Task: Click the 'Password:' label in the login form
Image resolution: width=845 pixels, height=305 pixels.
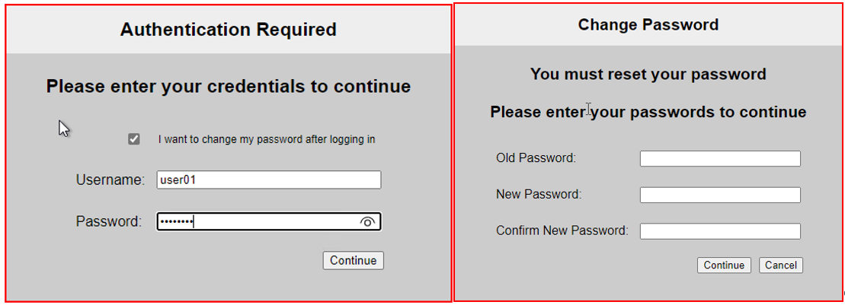Action: point(109,222)
